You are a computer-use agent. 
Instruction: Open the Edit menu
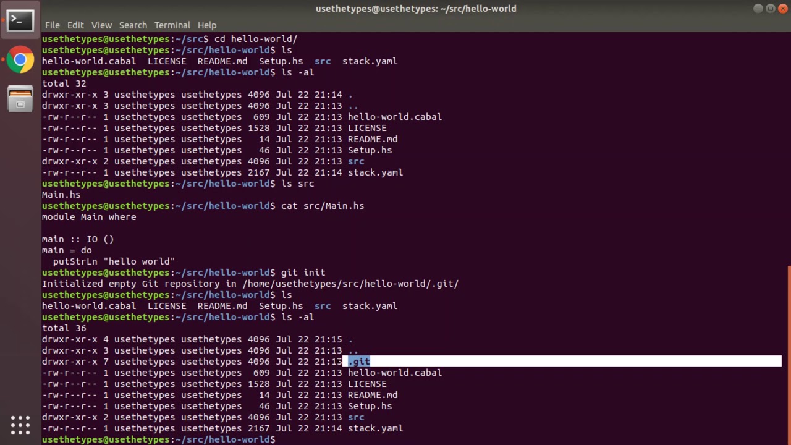(75, 25)
